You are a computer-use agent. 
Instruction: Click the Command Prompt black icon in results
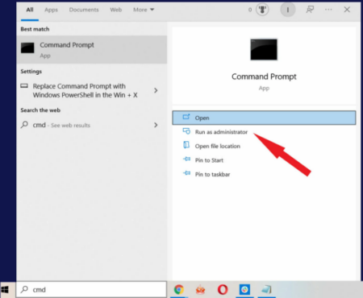pos(27,48)
